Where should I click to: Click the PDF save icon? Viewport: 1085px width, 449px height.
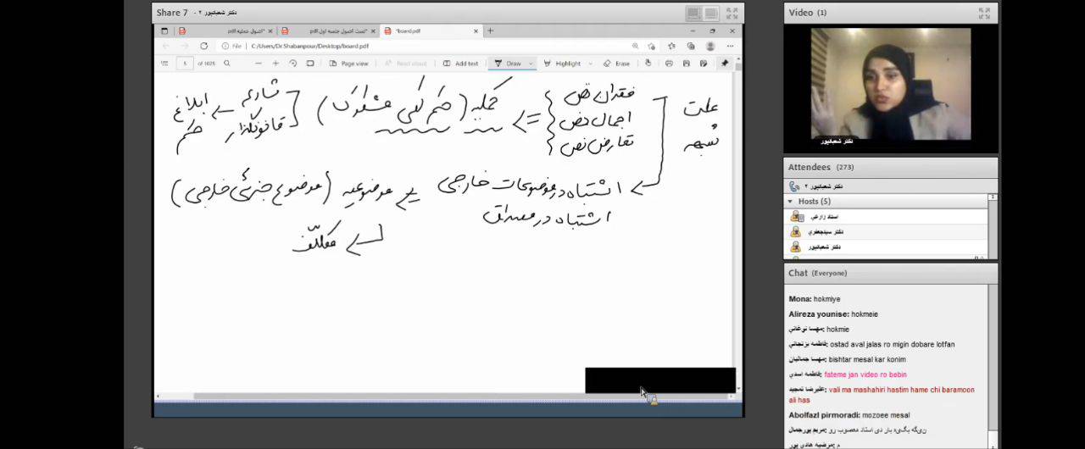tap(687, 64)
